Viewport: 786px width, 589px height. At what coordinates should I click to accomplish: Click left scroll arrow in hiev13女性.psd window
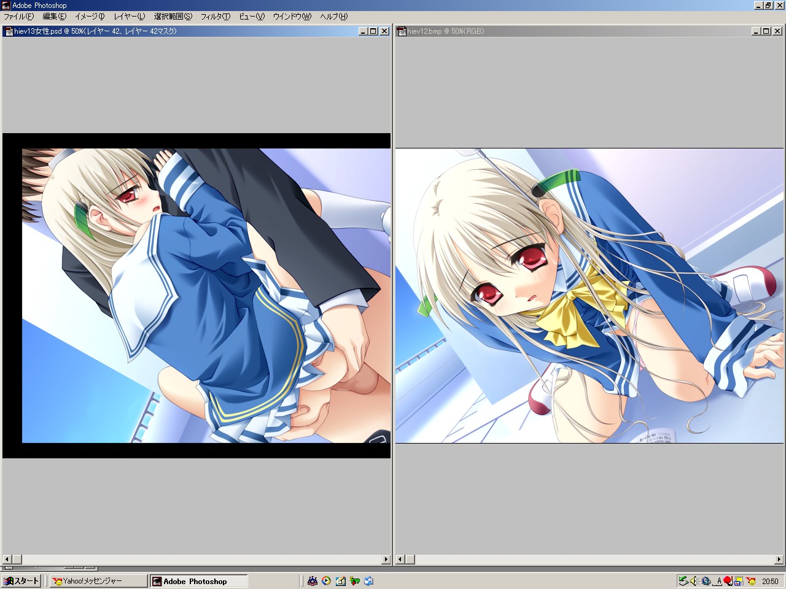click(7, 560)
